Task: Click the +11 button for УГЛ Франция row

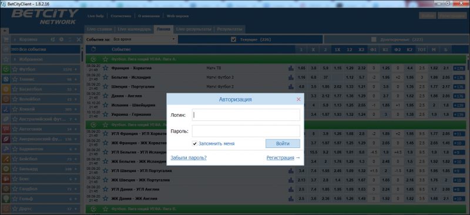Action: [x=459, y=133]
